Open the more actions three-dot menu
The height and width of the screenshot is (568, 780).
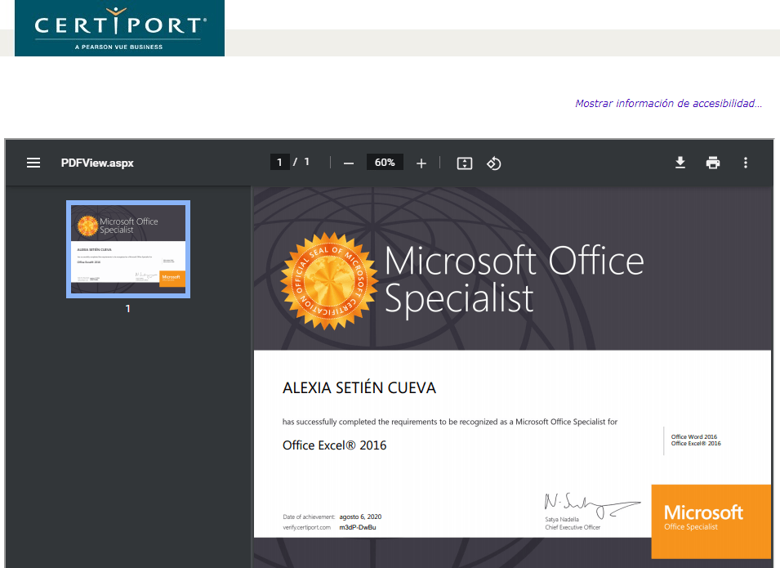[745, 163]
